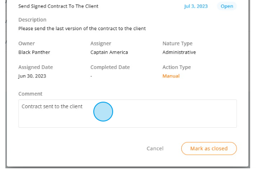Click the Administrative nature type value
The image size is (256, 171).
(x=179, y=52)
